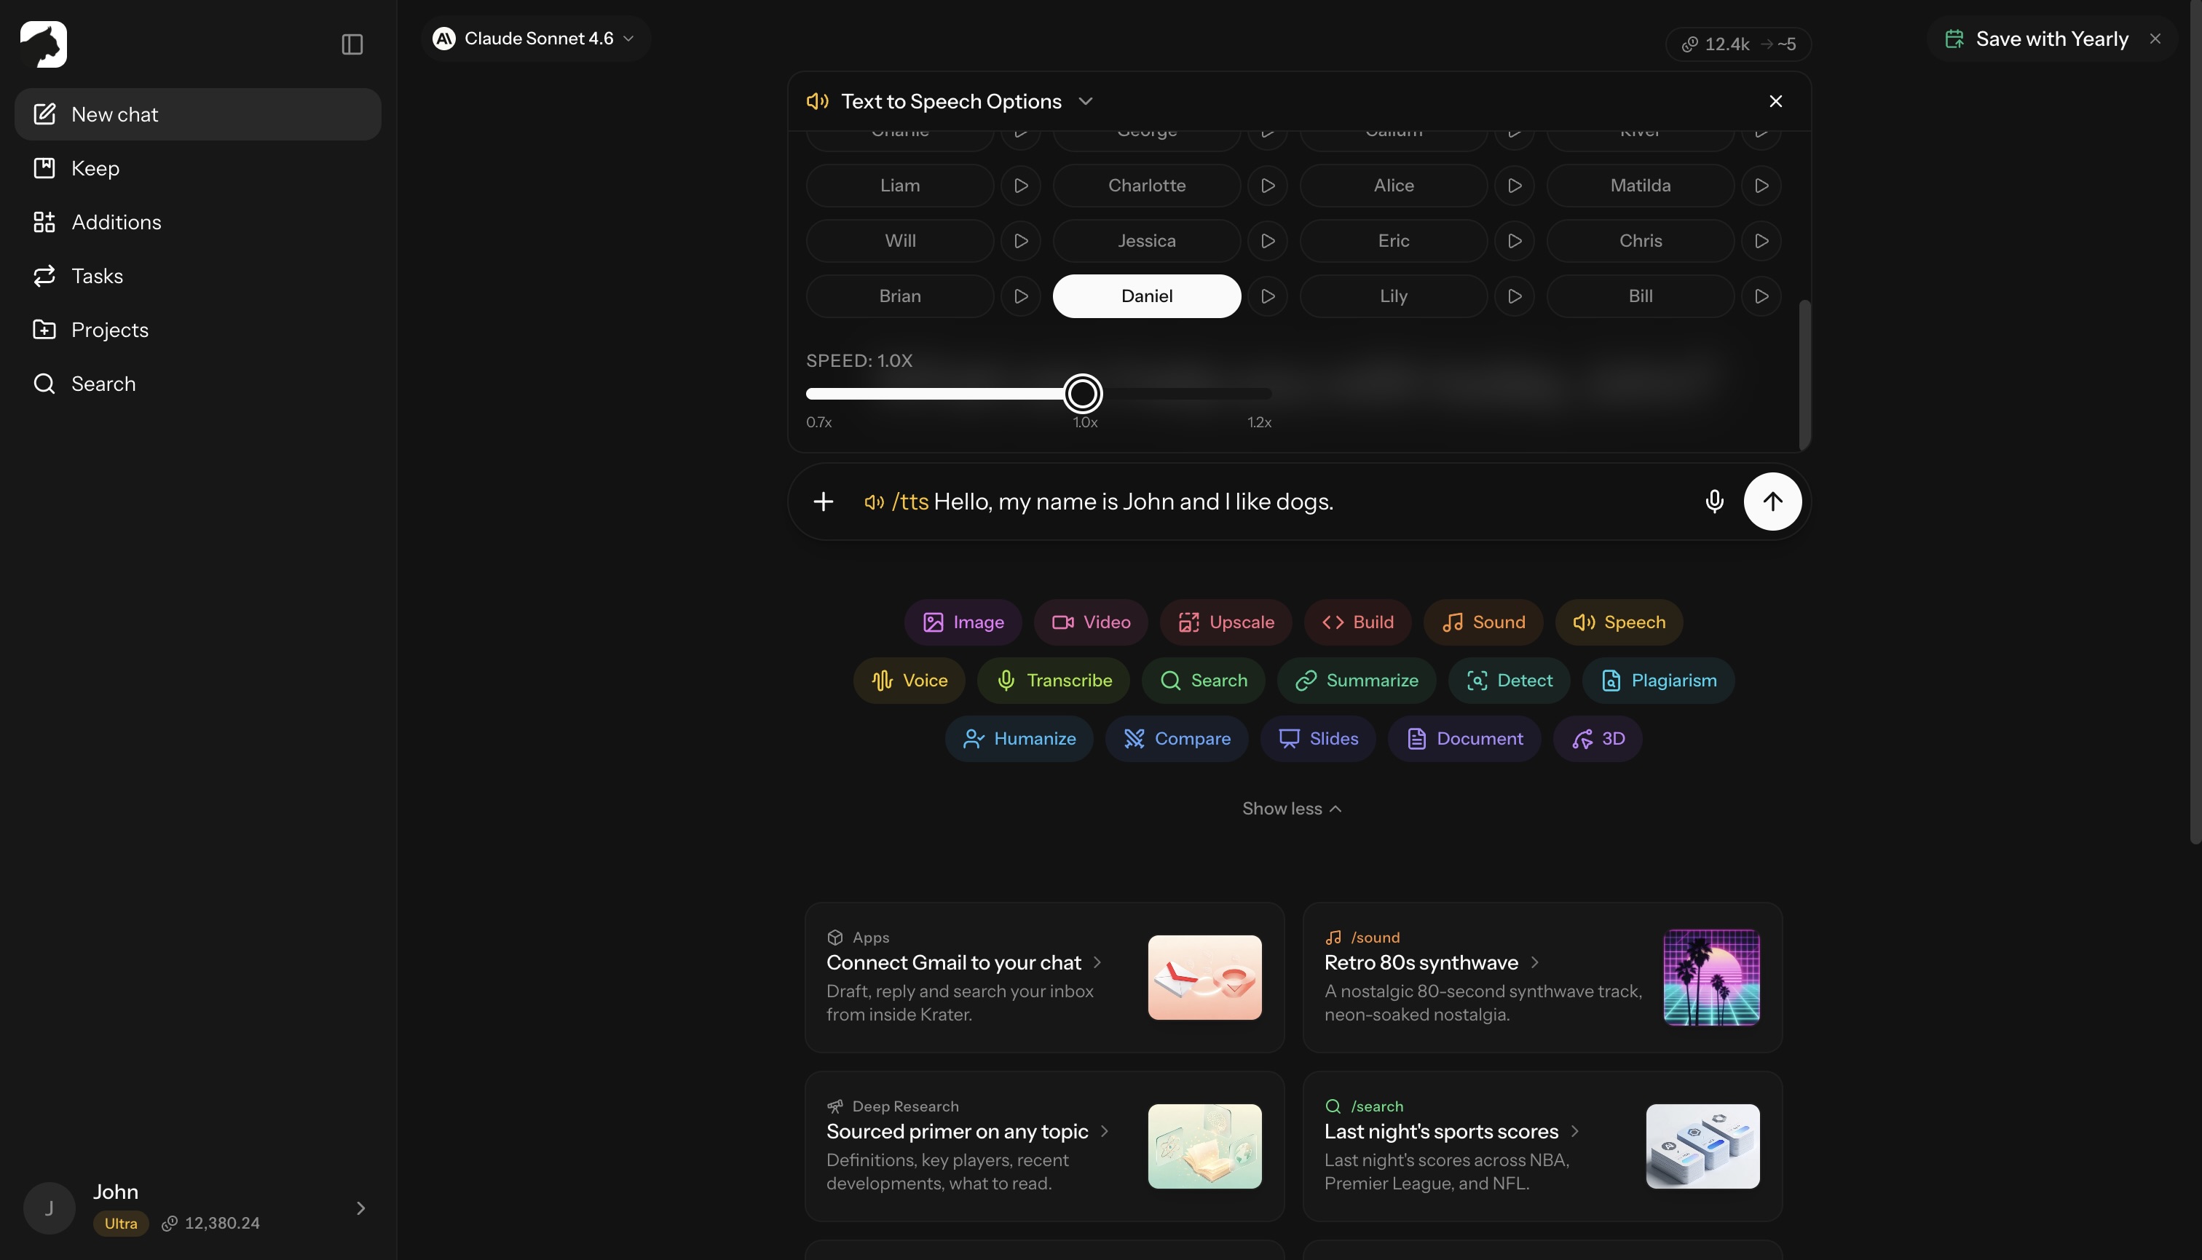The image size is (2202, 1260).
Task: Select the Will voice
Action: click(x=899, y=241)
